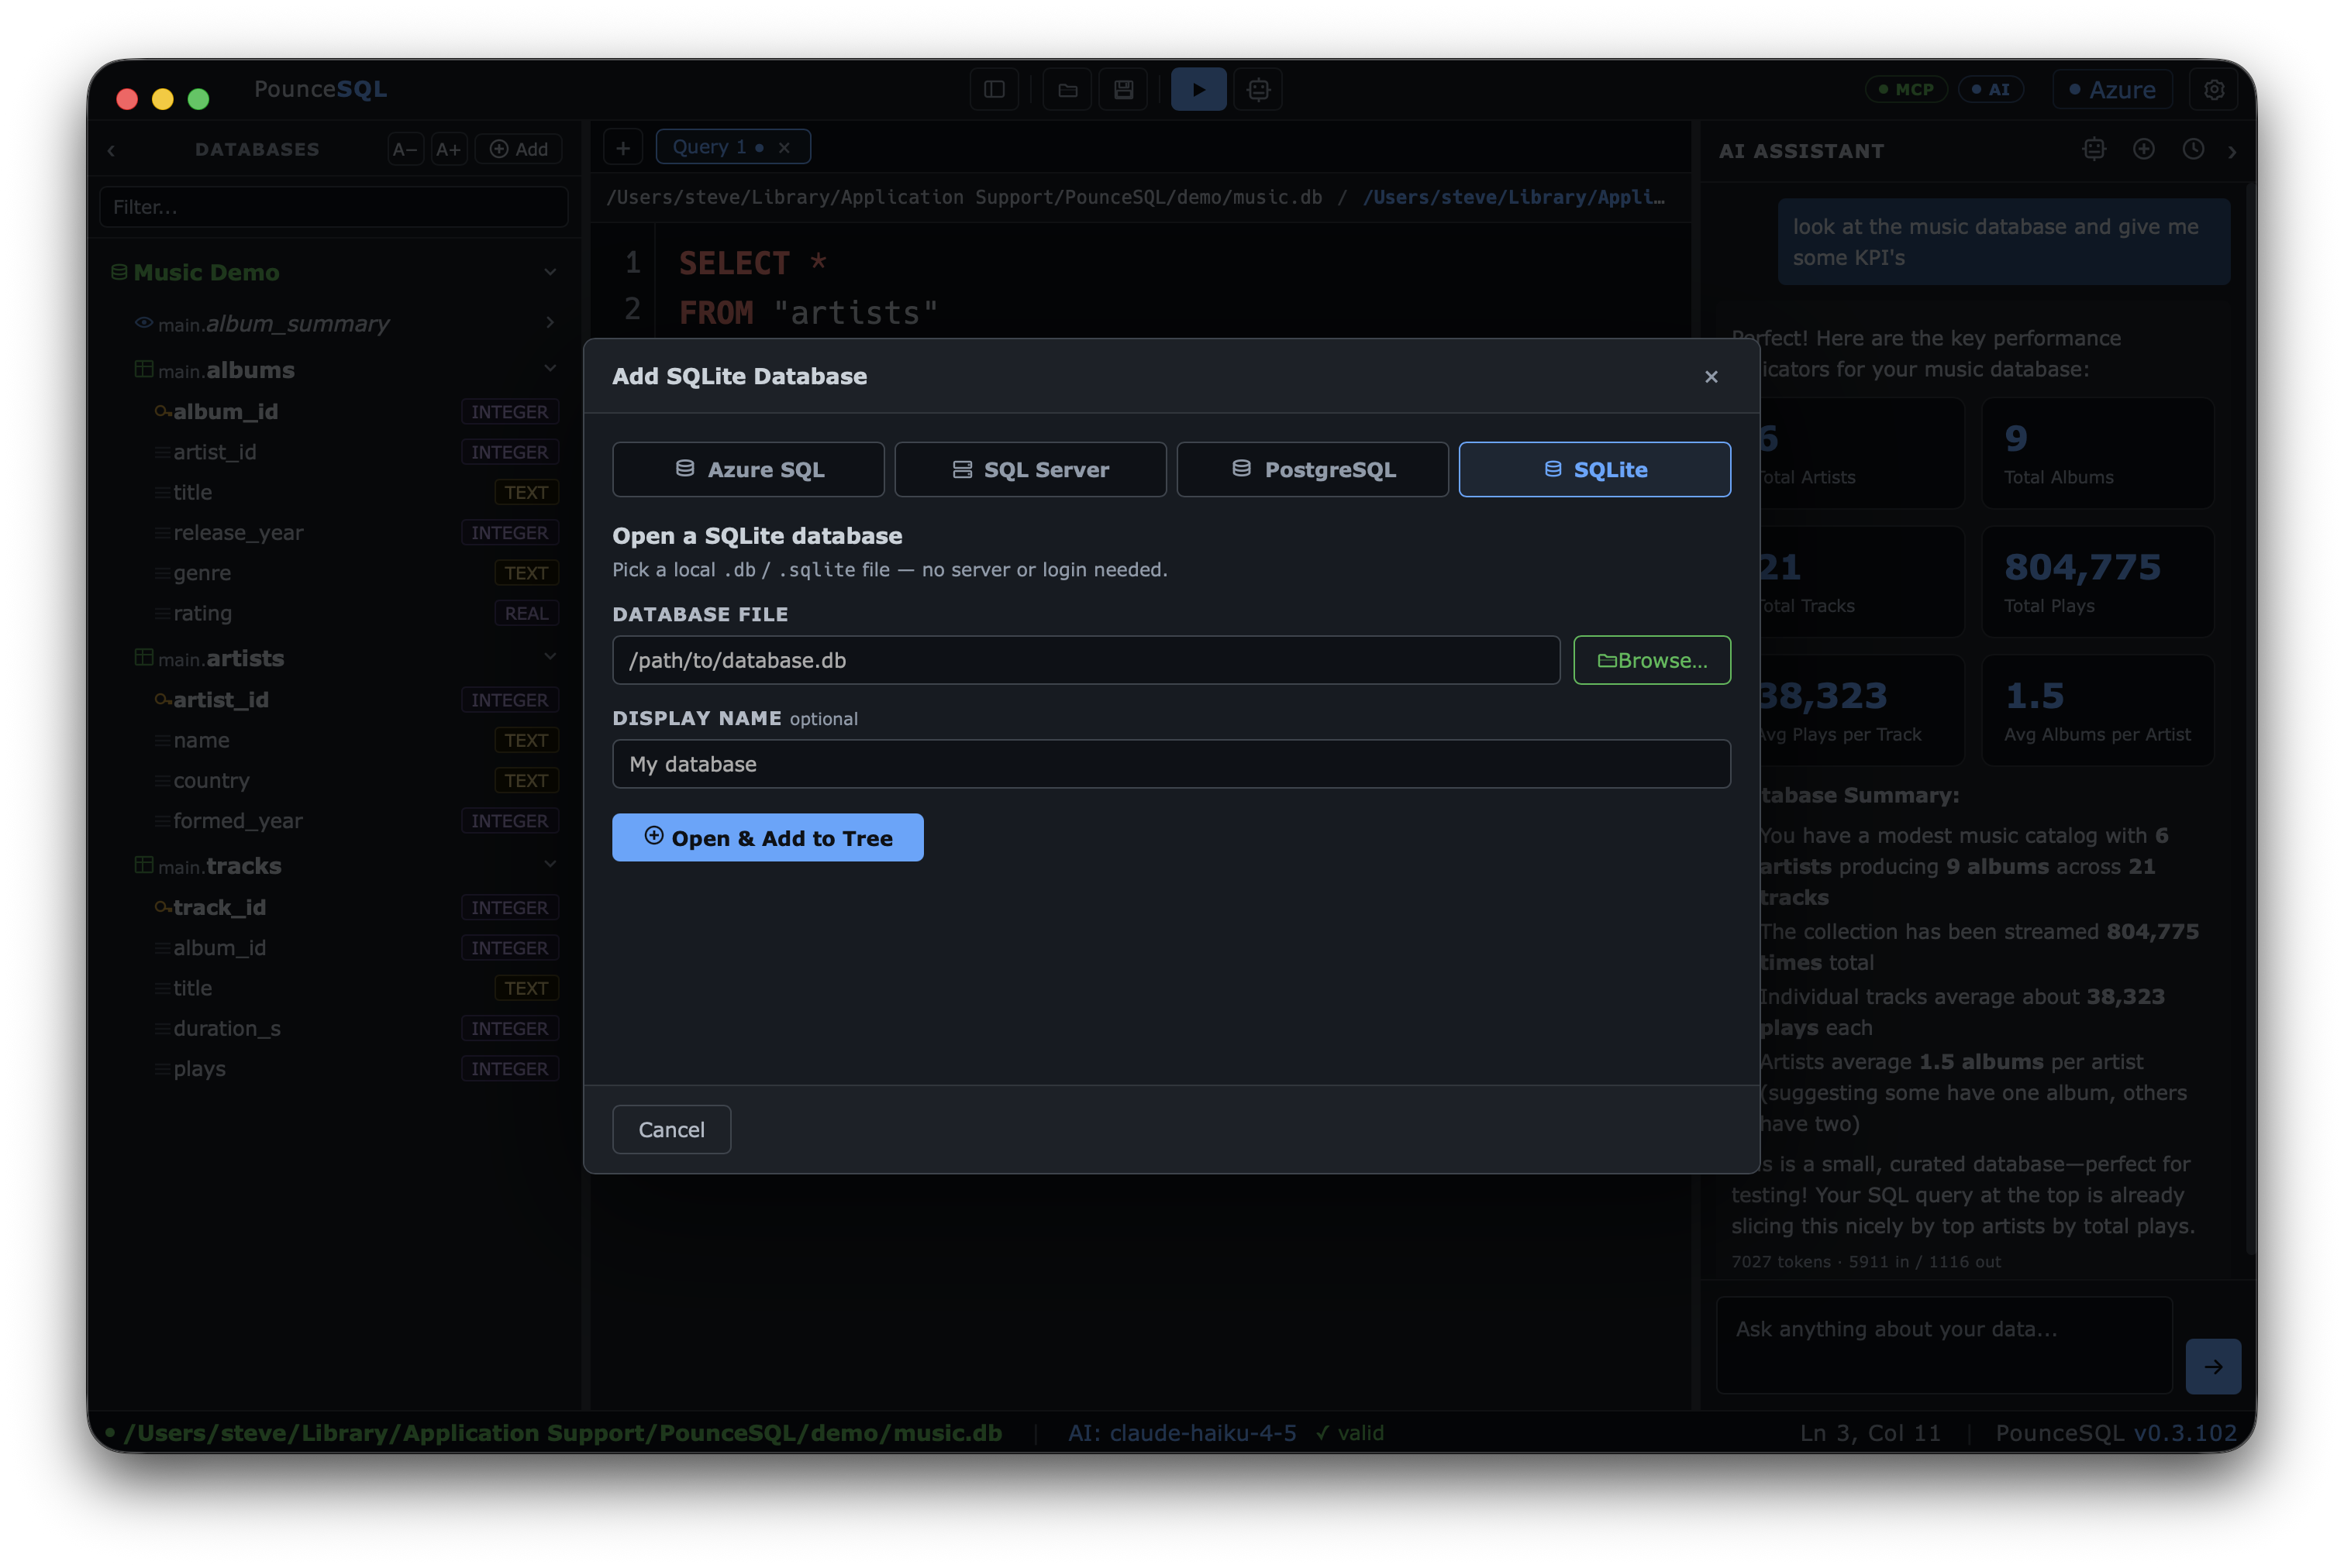Collapse the main.tracks table node
This screenshot has height=1568, width=2344.
click(550, 864)
